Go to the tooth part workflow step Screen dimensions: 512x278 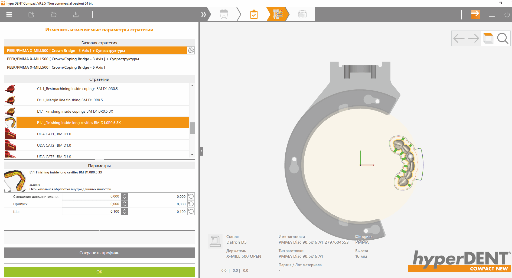(224, 14)
